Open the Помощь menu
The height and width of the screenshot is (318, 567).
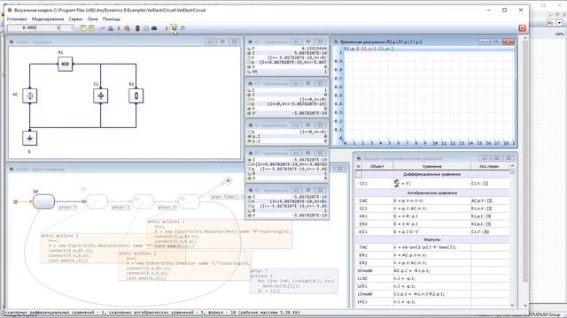point(111,19)
